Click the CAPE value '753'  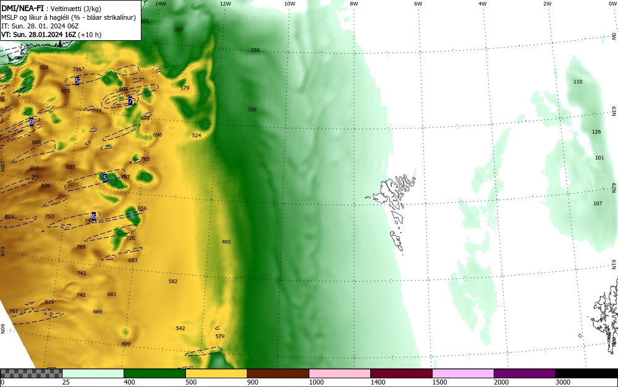(x=49, y=216)
